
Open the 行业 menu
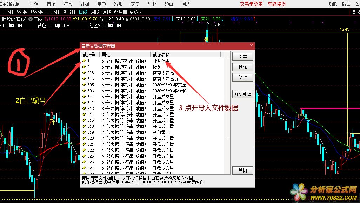pyautogui.click(x=152, y=4)
